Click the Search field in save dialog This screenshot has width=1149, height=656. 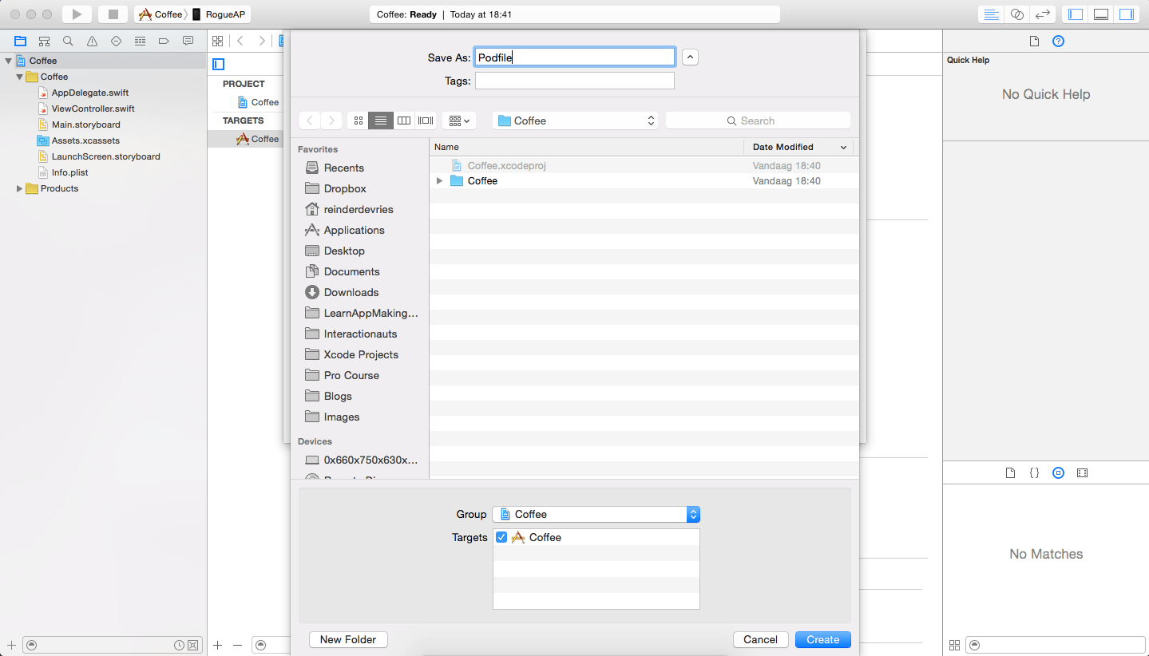pyautogui.click(x=758, y=121)
